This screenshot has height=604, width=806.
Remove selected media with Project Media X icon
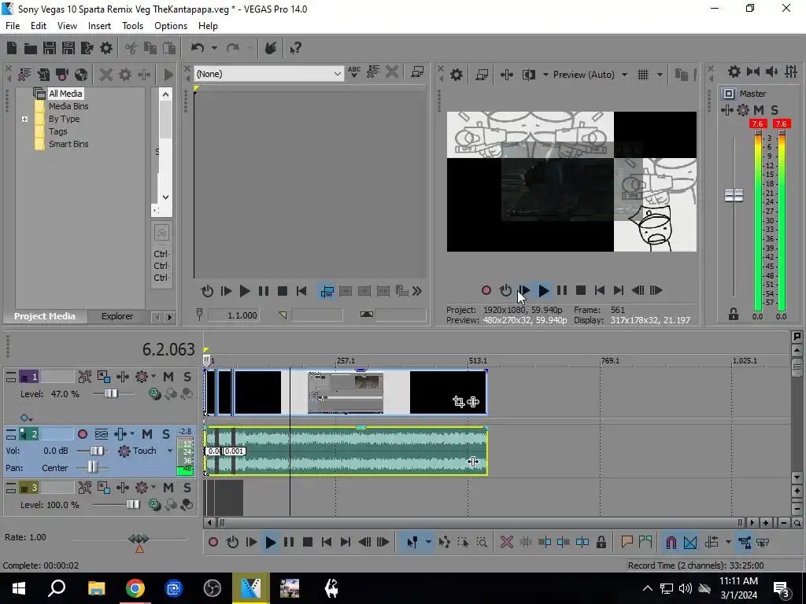click(x=106, y=75)
